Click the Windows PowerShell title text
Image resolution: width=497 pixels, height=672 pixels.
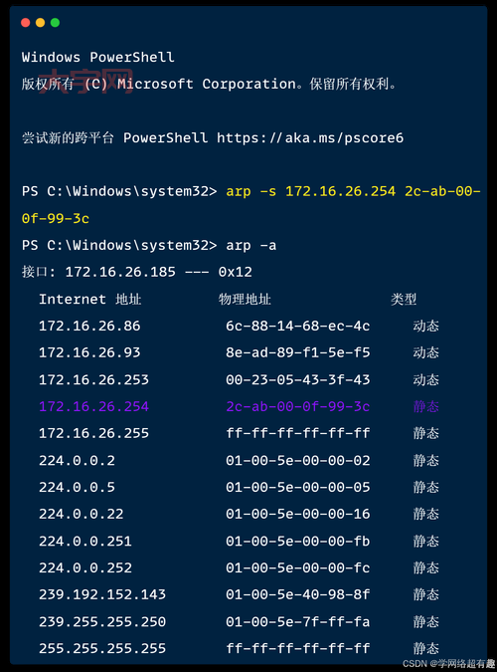point(98,57)
